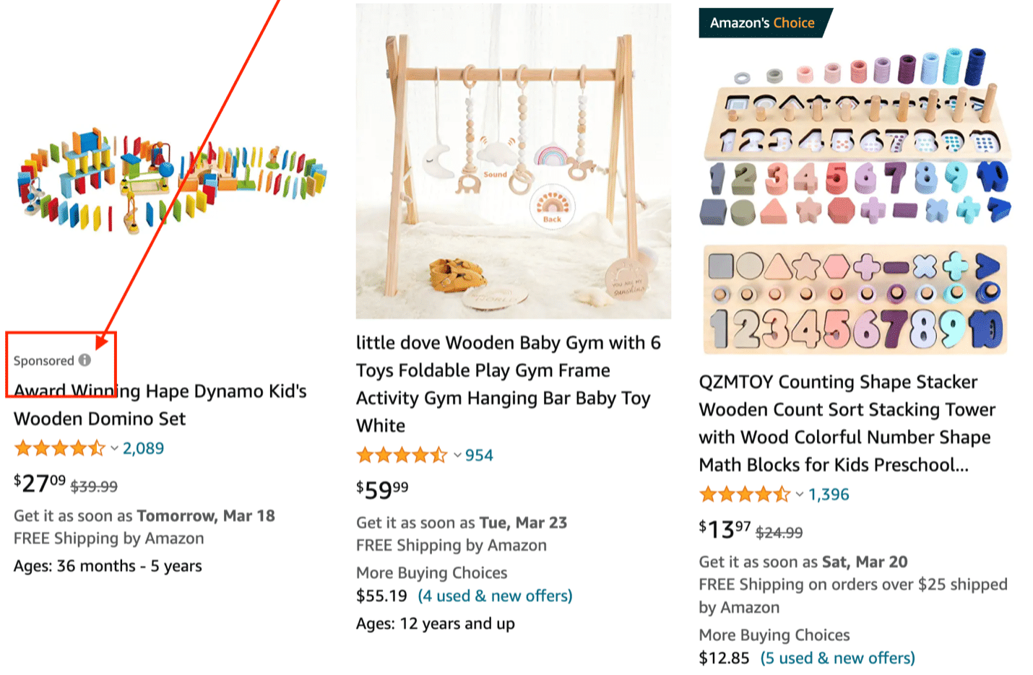Click the star rating of Hape Domino Set
The image size is (1033, 675).
pyautogui.click(x=61, y=448)
